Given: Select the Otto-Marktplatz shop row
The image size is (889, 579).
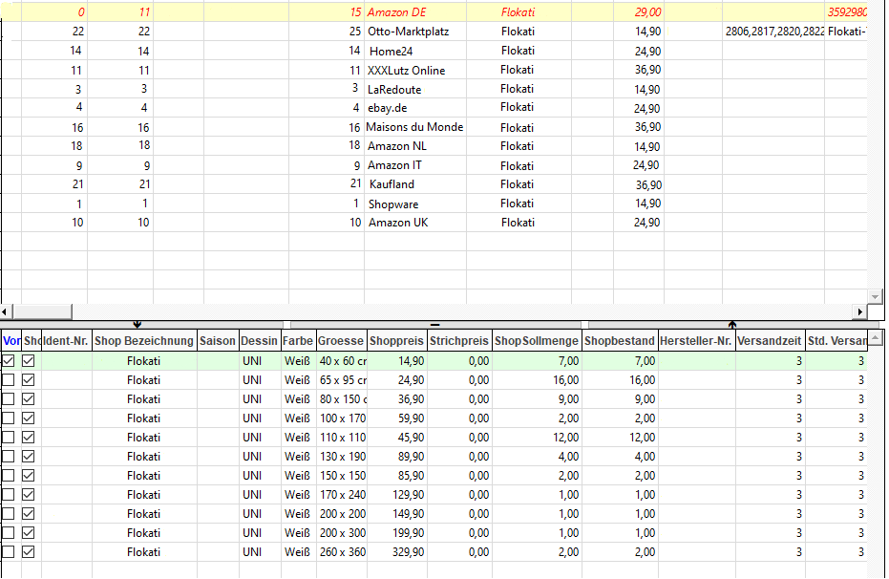Looking at the screenshot, I should 434,32.
